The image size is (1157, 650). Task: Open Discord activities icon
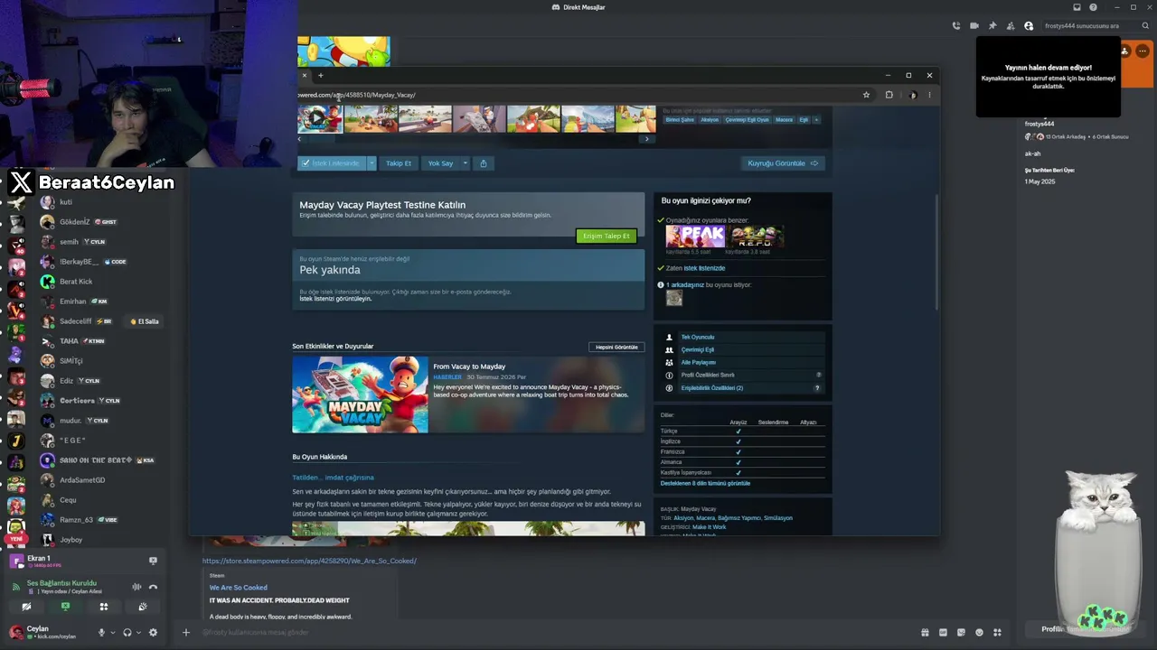[x=104, y=607]
